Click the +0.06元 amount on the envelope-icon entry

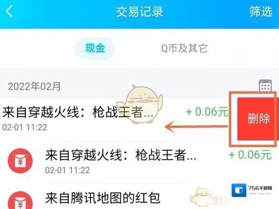coord(250,155)
